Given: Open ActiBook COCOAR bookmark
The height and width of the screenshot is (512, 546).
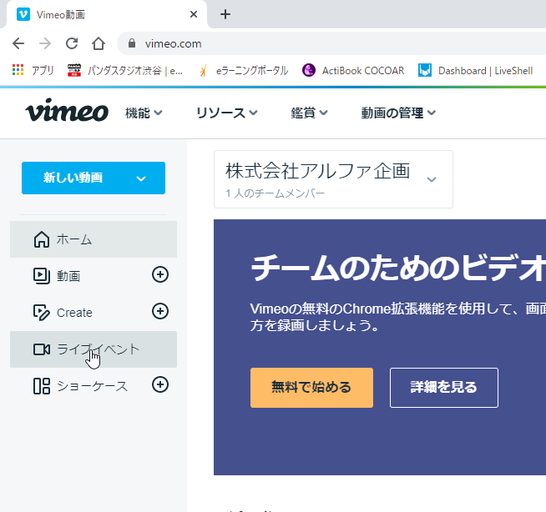Looking at the screenshot, I should point(353,70).
